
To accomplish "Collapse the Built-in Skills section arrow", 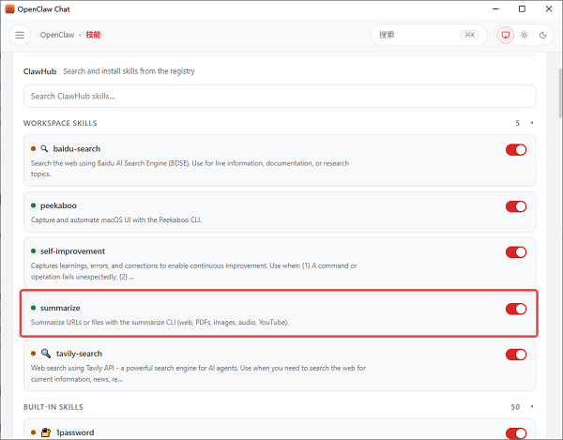I will pyautogui.click(x=532, y=406).
